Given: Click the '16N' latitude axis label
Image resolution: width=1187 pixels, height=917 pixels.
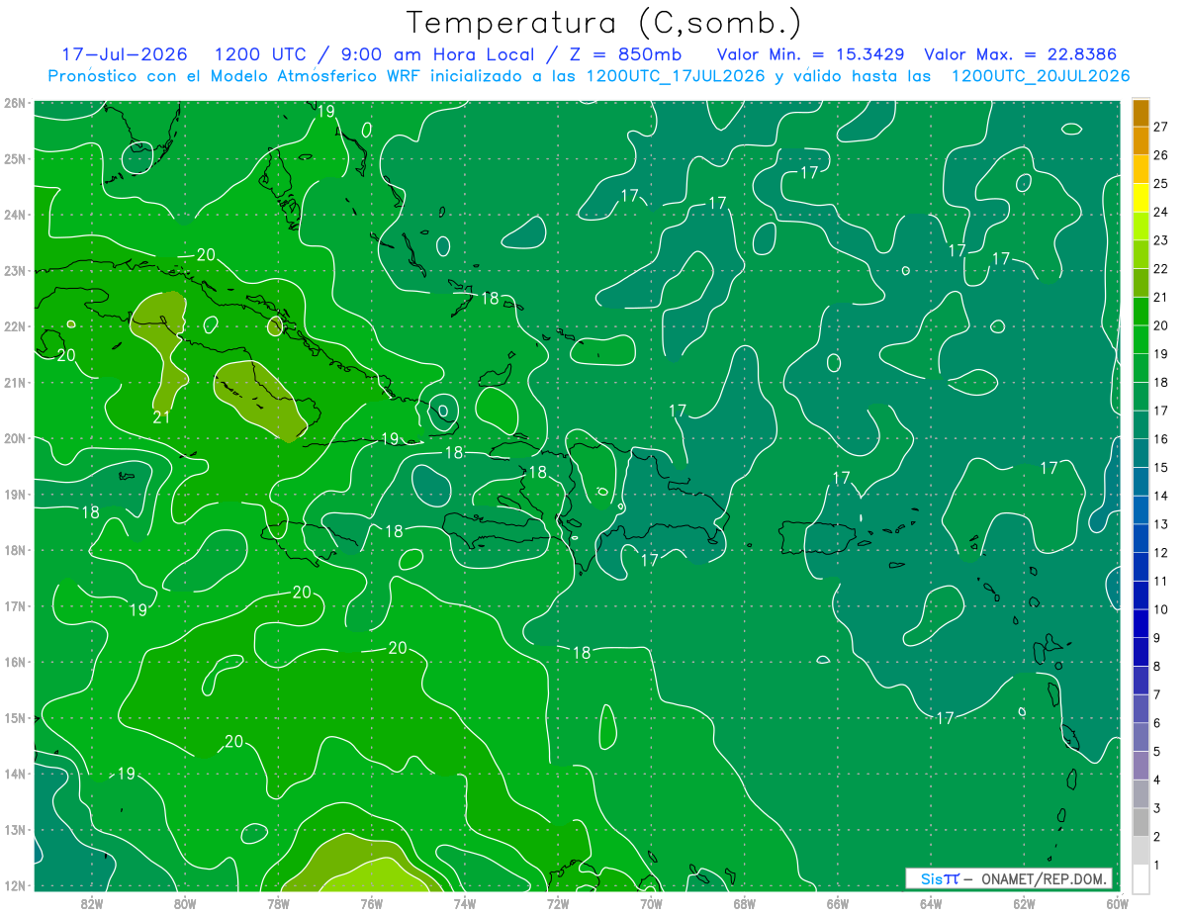Looking at the screenshot, I should (x=15, y=662).
